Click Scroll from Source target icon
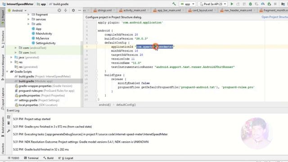The image size is (288, 162). point(59,10)
